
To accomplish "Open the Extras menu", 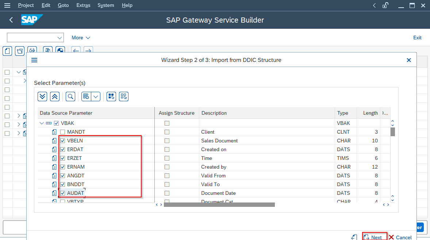I will (83, 5).
